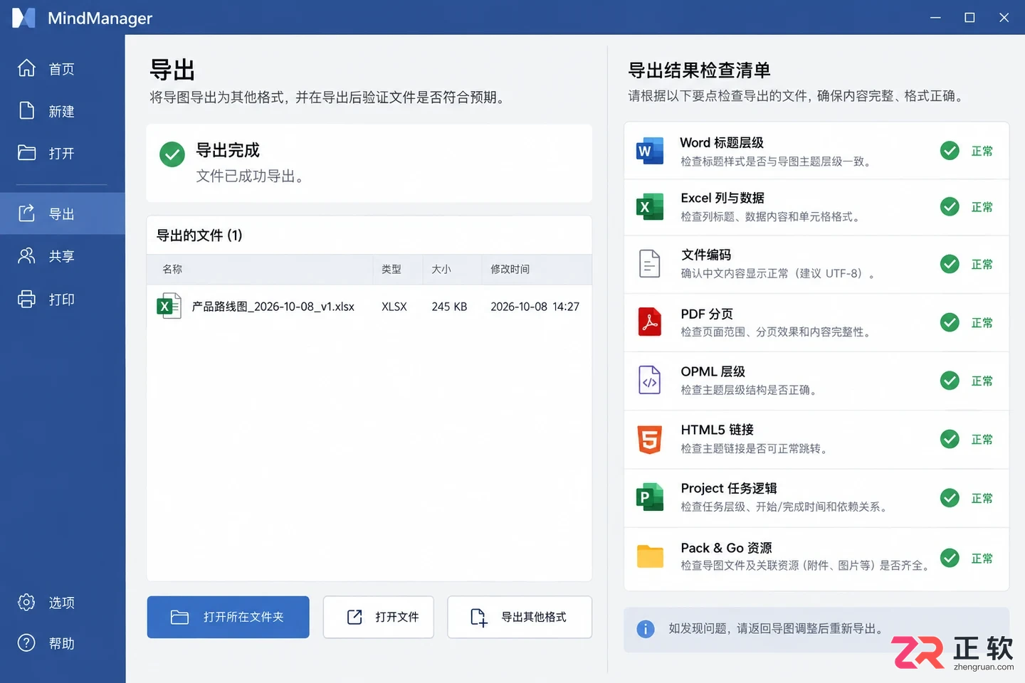Open the 首页 home icon
Screen dimensions: 1025x683
pos(26,68)
